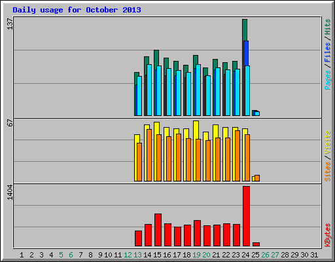This screenshot has width=335, height=262.
Task: Click the 67 axis label of middle chart
Action: (x=10, y=123)
